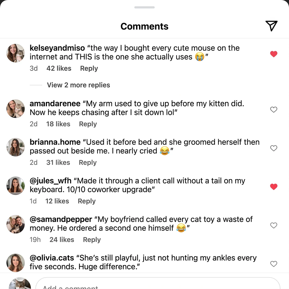Unlike kelseyandmiso's comment with red heart
This screenshot has width=289, height=289.
[x=274, y=54]
